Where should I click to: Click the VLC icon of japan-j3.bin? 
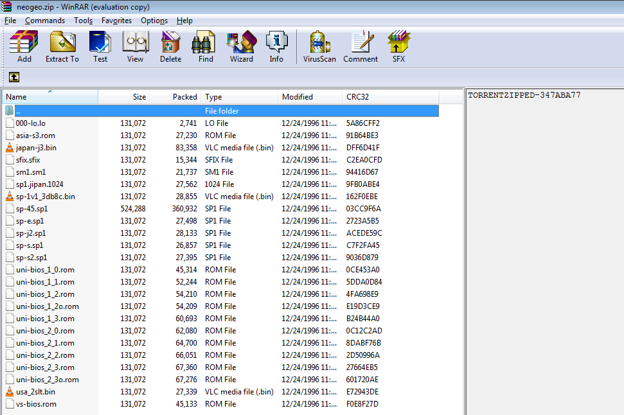pyautogui.click(x=10, y=148)
